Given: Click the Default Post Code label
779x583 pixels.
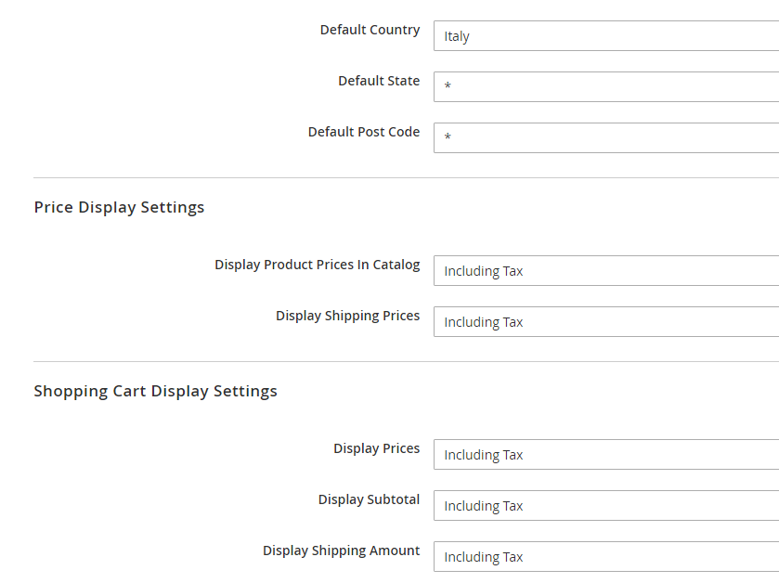Looking at the screenshot, I should pos(364,132).
